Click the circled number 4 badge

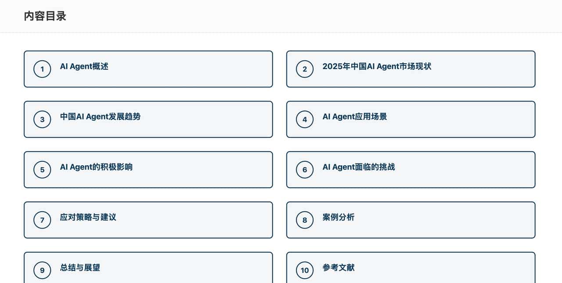tap(304, 119)
